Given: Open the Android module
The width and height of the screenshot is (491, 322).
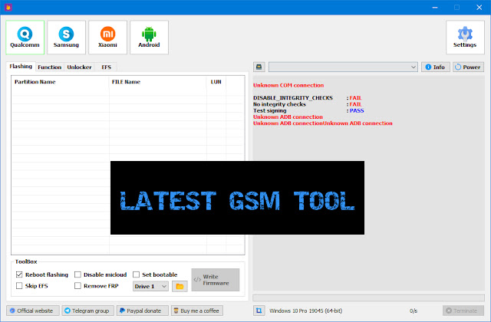Looking at the screenshot, I should click(149, 38).
